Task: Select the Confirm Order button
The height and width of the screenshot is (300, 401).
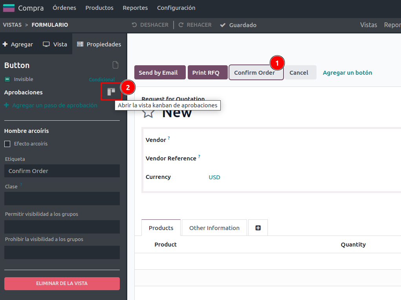Action: (x=256, y=73)
